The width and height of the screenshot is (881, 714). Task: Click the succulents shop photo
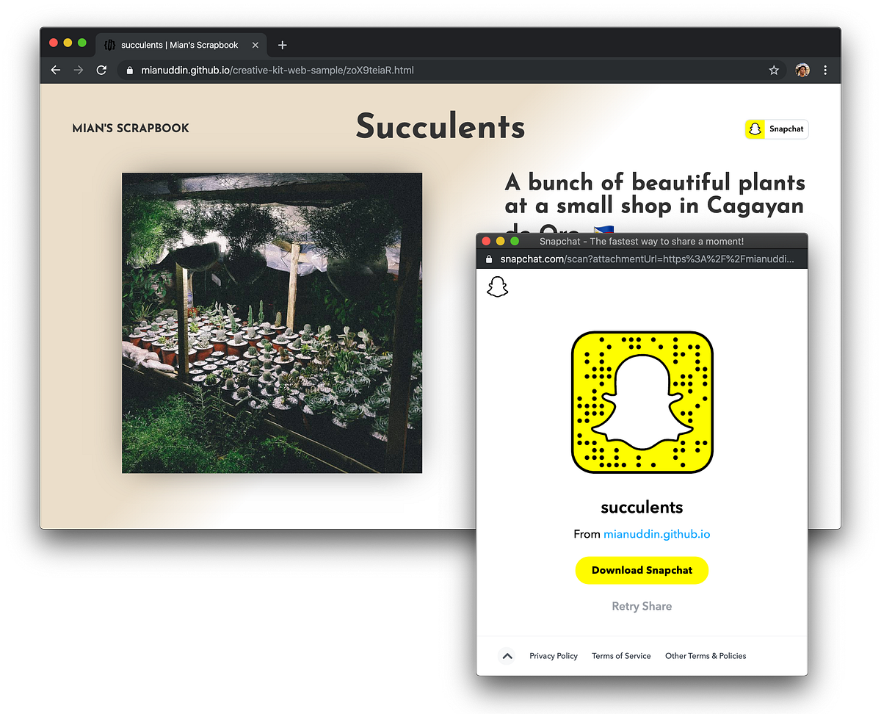pyautogui.click(x=272, y=322)
